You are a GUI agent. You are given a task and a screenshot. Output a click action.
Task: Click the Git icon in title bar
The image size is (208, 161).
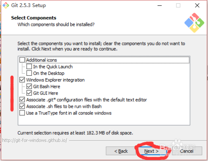6,5
